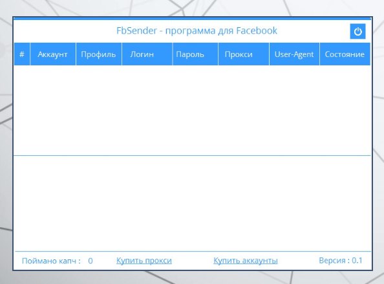The image size is (384, 284).
Task: Select the Состояние column header
Action: click(345, 54)
